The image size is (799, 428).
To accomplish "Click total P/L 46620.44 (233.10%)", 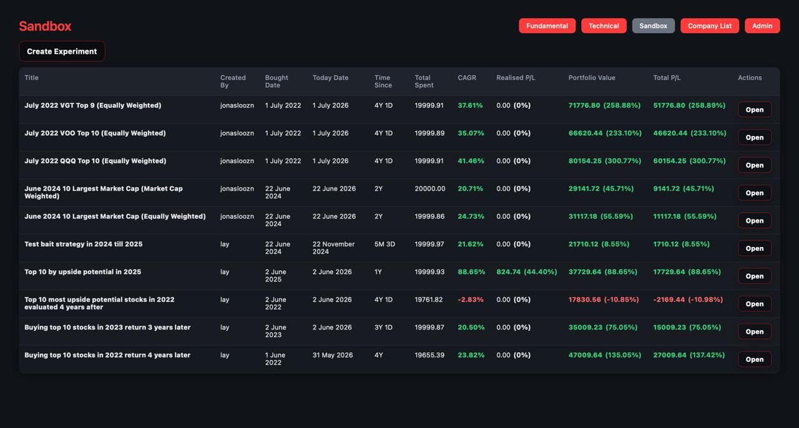I will click(x=690, y=133).
